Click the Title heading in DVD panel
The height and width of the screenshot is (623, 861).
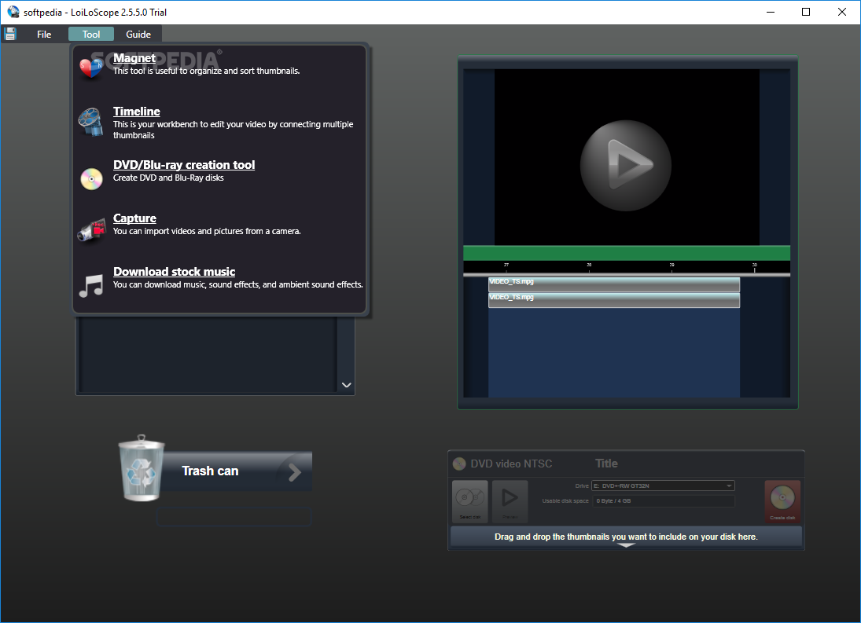(606, 464)
